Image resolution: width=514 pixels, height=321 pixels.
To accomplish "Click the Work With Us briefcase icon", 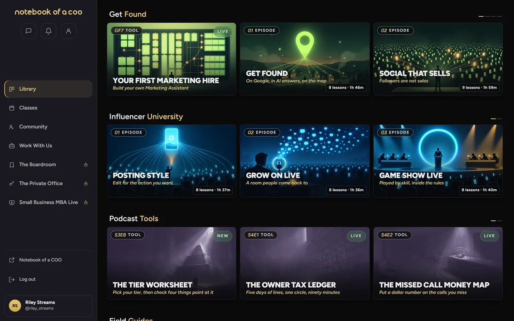I will coord(12,146).
